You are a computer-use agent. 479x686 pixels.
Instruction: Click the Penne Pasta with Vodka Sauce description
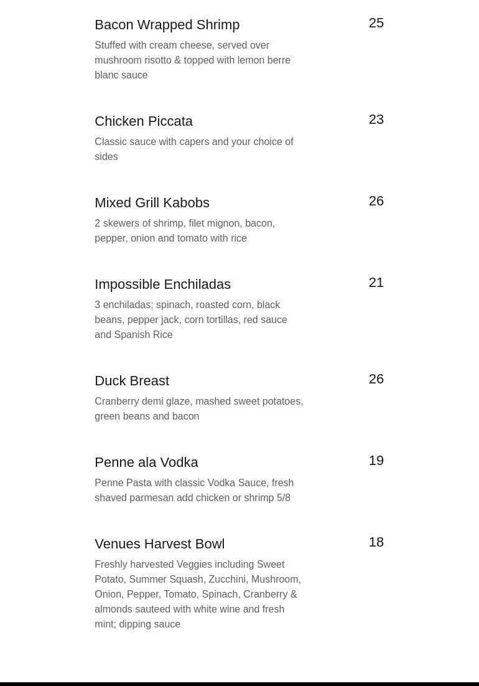coord(193,491)
